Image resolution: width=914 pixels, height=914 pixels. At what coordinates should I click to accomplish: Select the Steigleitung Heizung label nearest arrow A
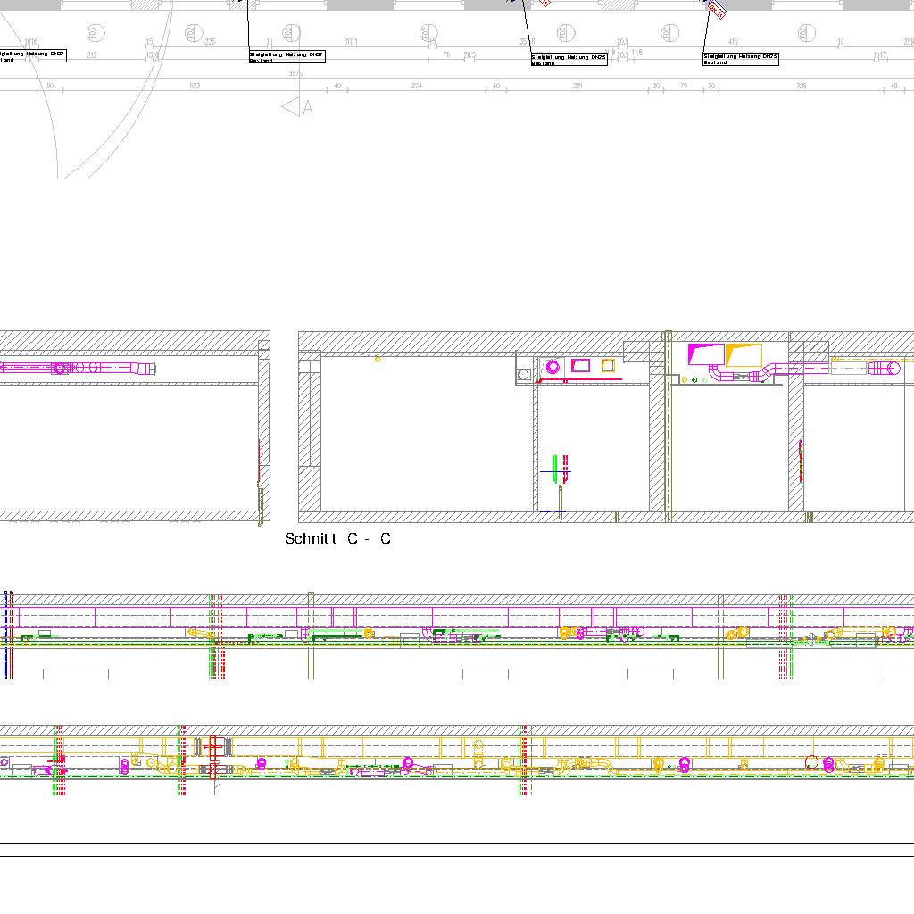pos(287,57)
